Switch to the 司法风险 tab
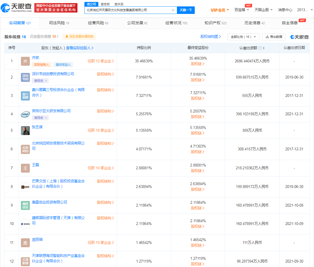 coord(59,23)
